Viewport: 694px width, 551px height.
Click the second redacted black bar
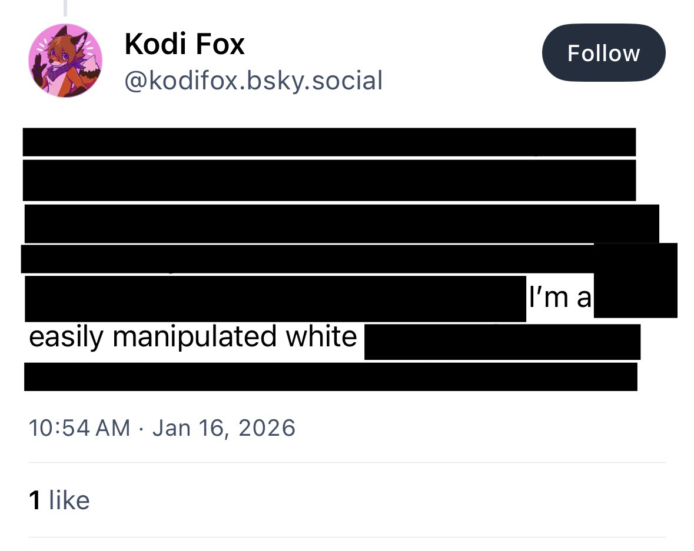coord(329,180)
